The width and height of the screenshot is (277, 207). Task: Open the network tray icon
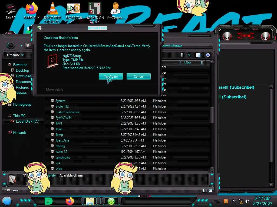click(240, 201)
